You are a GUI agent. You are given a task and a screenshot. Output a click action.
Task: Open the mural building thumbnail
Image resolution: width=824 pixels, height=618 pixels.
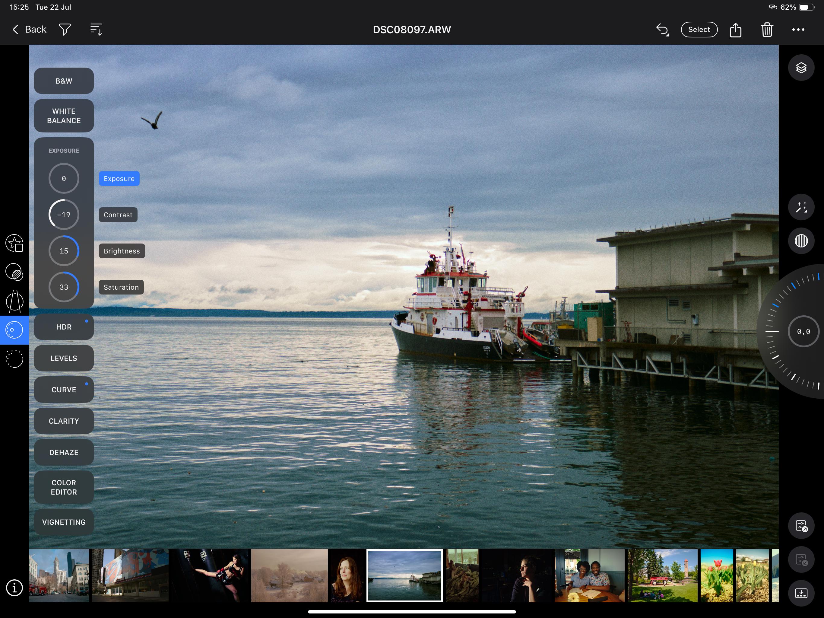130,575
